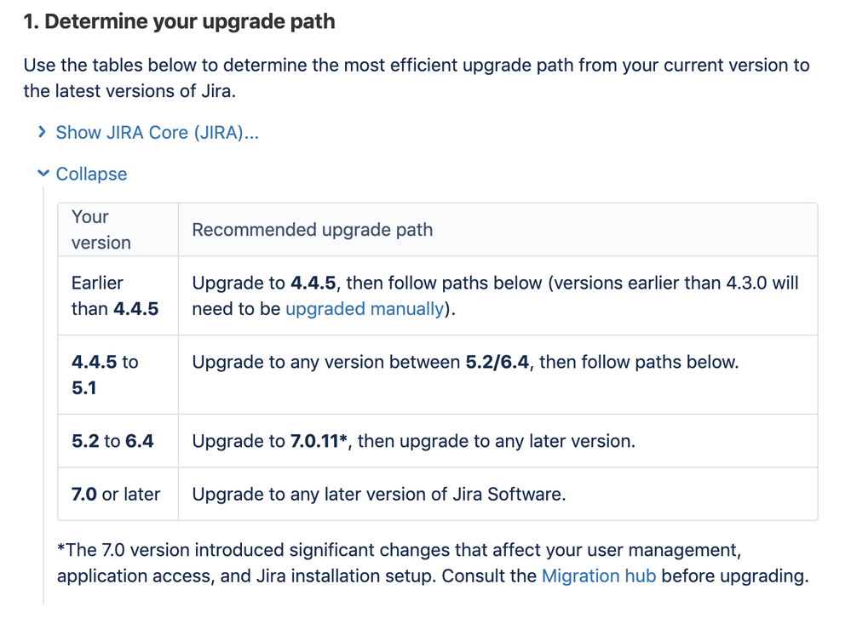Viewport: 851px width, 630px height.
Task: Open the 'upgraded manually' link
Action: (365, 309)
